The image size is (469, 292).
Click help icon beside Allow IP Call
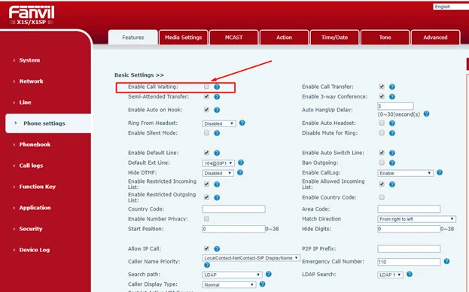(x=217, y=248)
